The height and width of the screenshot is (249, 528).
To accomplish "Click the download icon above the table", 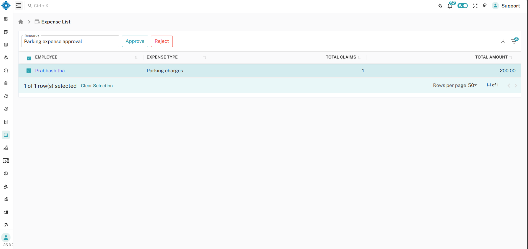I will [x=503, y=41].
